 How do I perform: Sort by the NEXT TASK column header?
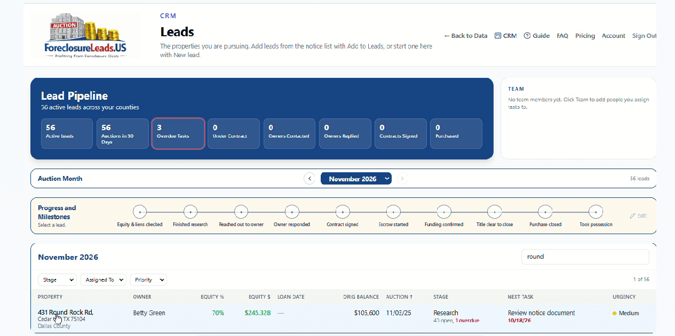tap(520, 297)
